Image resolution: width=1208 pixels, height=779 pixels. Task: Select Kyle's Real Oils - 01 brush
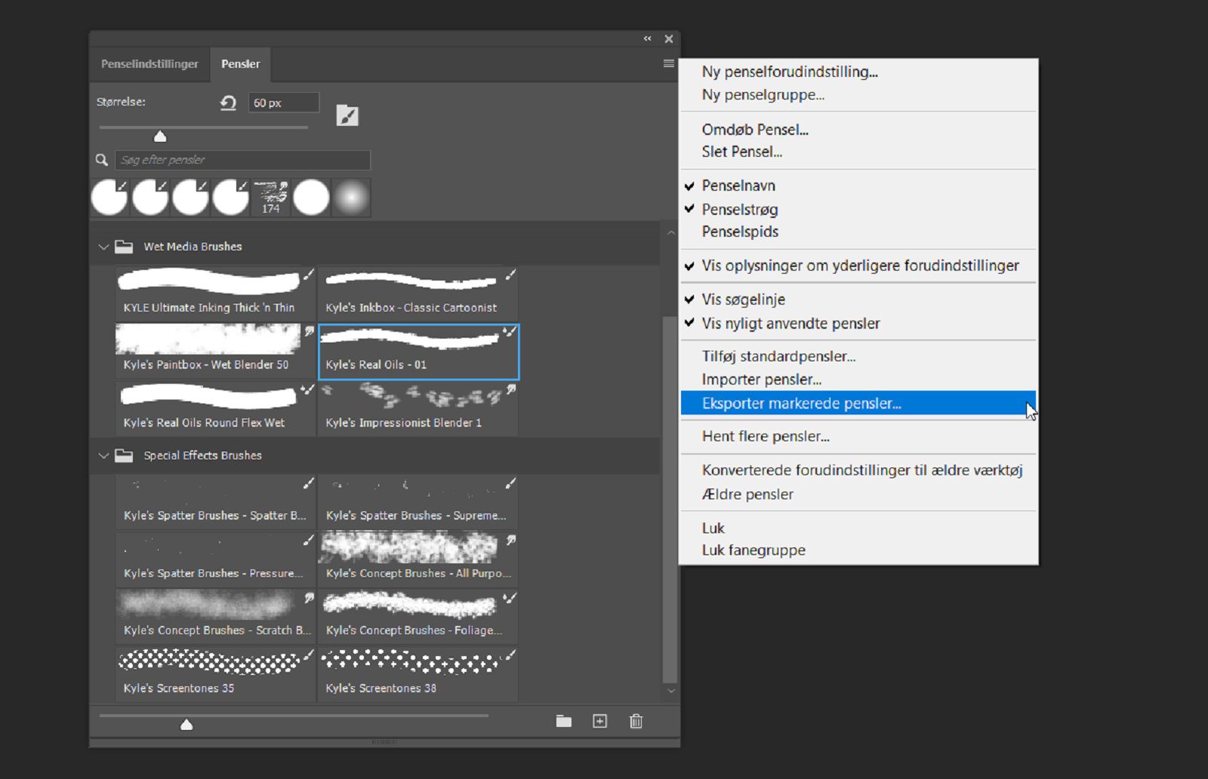click(x=418, y=351)
